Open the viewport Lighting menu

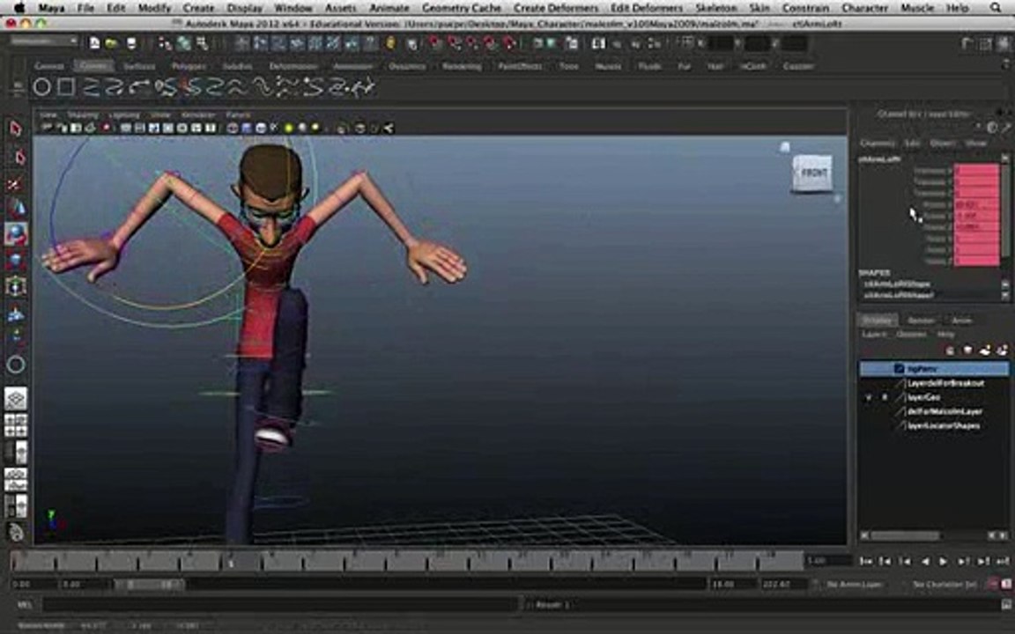coord(124,115)
